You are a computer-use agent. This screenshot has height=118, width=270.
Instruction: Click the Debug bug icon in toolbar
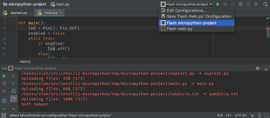225,4
